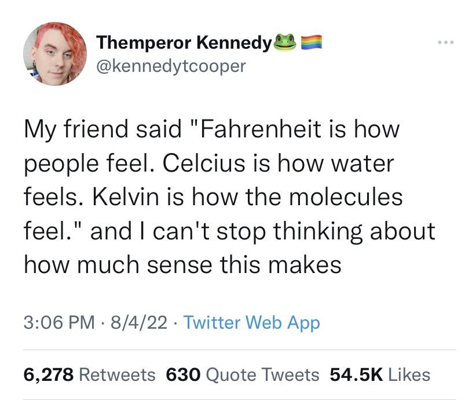Click the 54.5K like count number
Viewport: 465px width, 400px height.
(354, 374)
